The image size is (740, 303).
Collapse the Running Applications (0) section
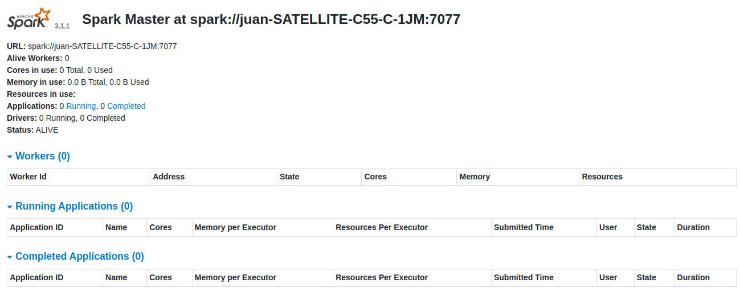click(x=69, y=206)
